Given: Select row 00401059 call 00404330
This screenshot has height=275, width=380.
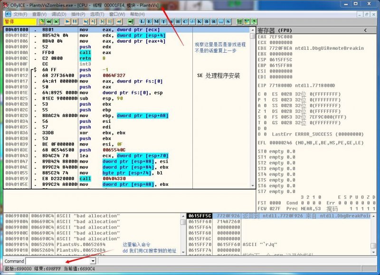Looking at the screenshot, I should (x=127, y=179).
